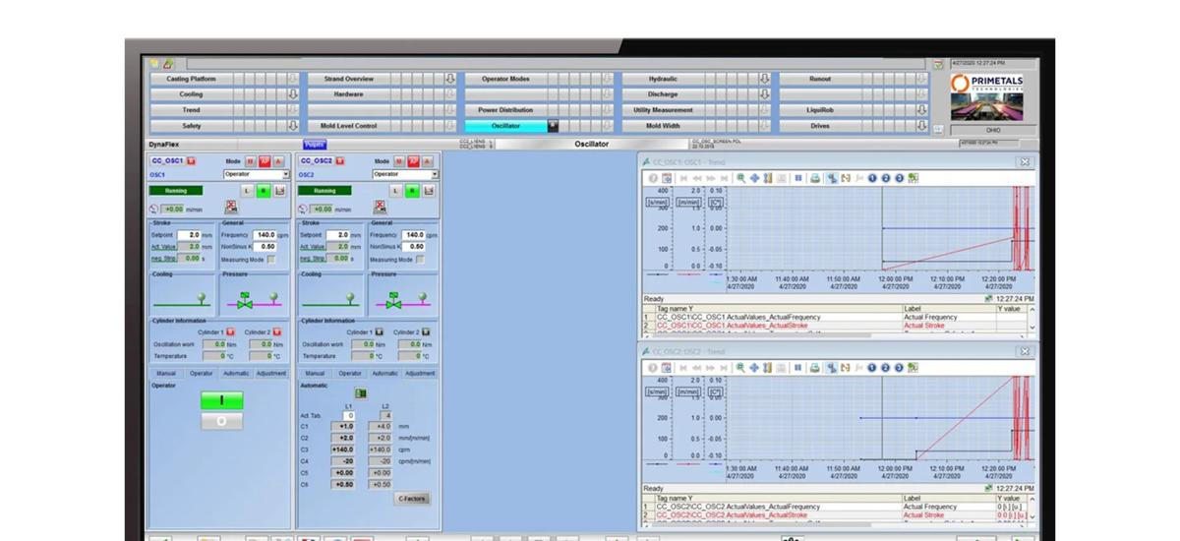Viewport: 1180px width, 541px height.
Task: Click circled number 1 icon in OSC1 trend
Action: (872, 178)
